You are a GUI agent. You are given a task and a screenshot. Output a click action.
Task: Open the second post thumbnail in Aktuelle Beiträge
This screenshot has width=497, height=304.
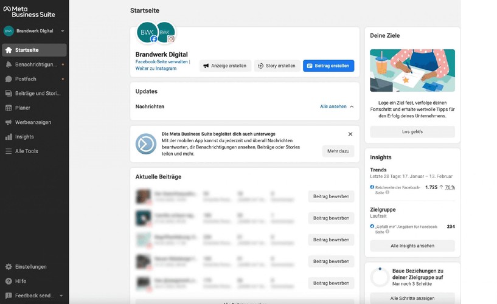click(144, 218)
